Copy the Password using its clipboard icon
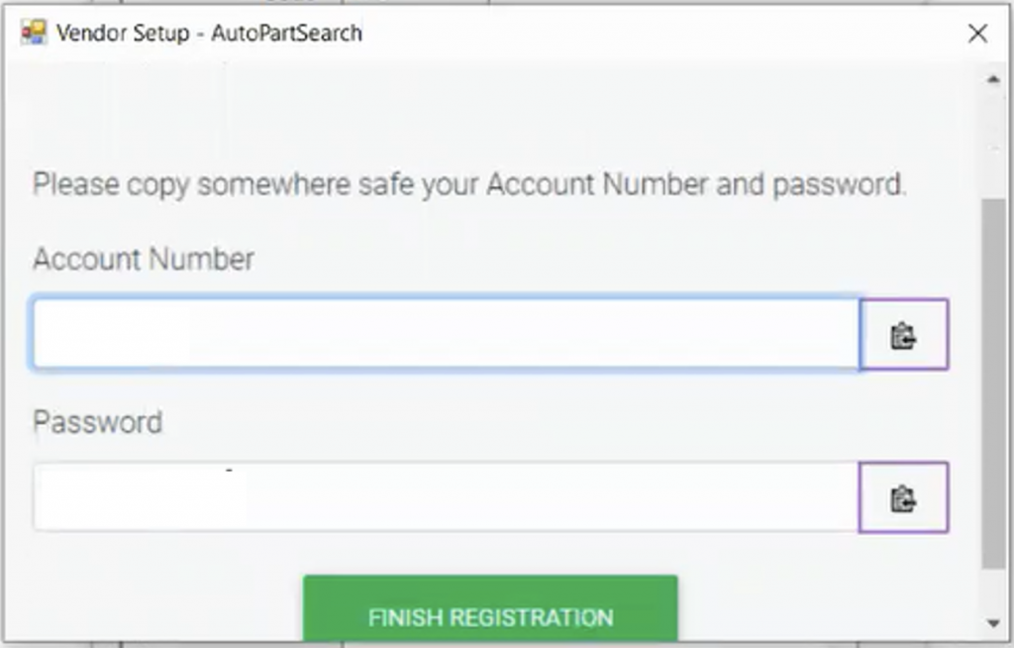Viewport: 1014px width, 648px height. [x=904, y=497]
